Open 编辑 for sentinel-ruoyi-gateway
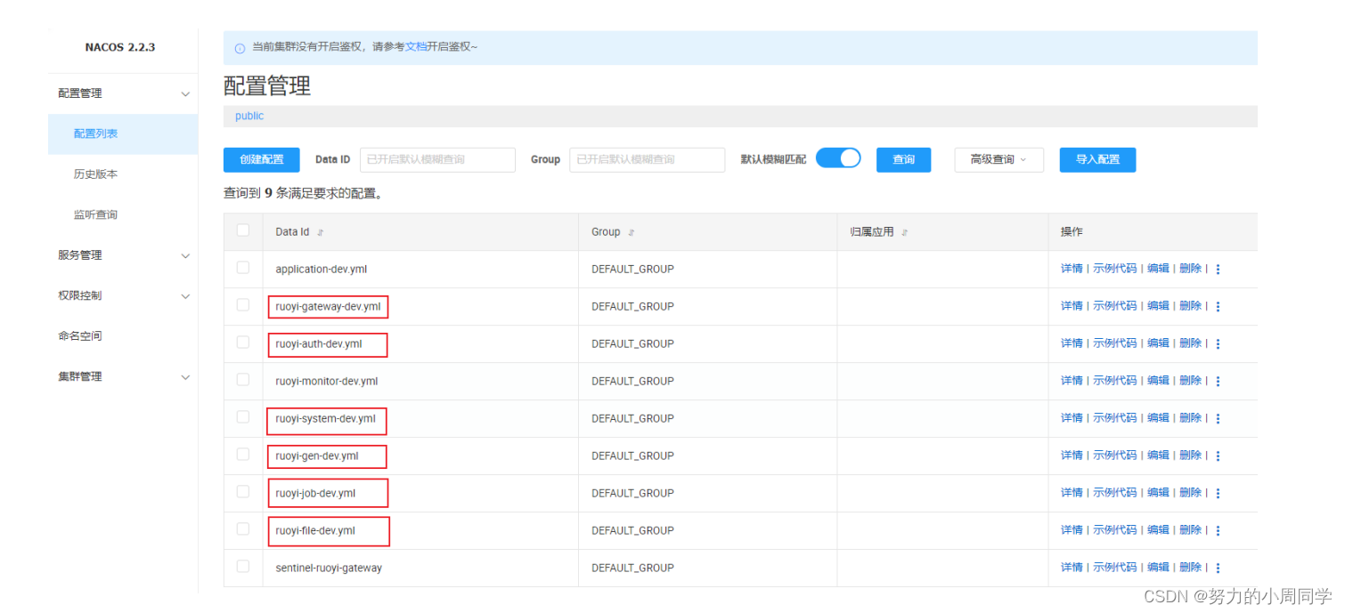This screenshot has height=613, width=1345. pyautogui.click(x=1158, y=568)
